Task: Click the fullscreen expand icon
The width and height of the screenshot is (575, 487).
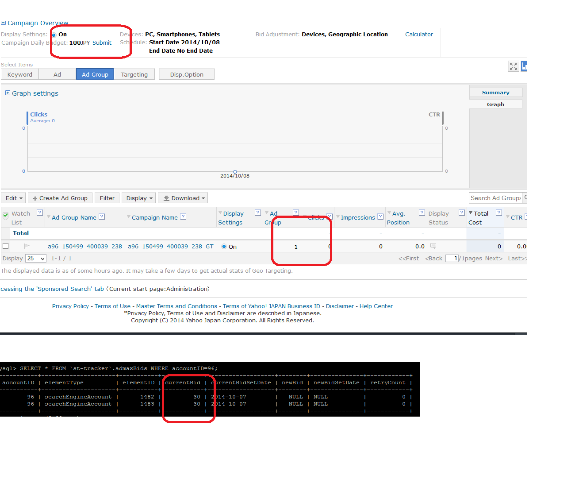Action: tap(514, 66)
